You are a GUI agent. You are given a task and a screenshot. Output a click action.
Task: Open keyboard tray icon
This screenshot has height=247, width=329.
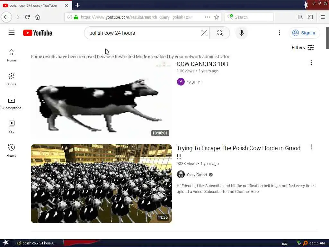point(285,243)
